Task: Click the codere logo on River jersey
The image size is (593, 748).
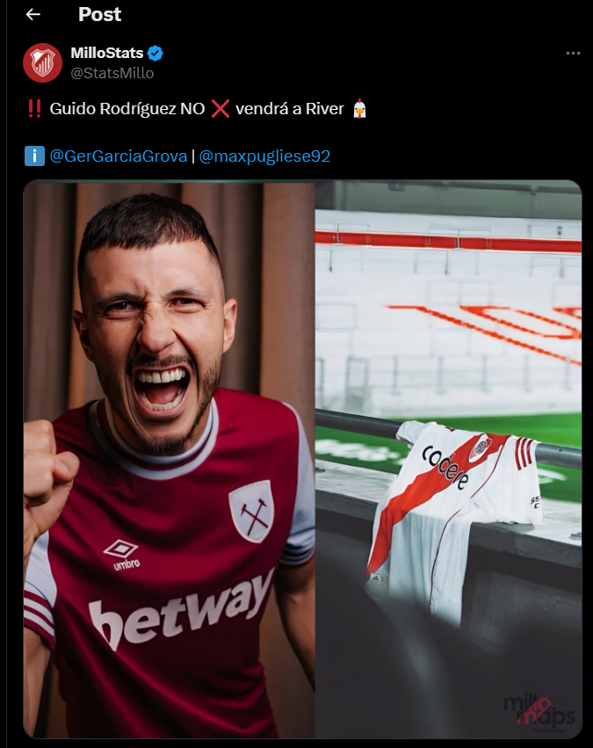Action: (x=445, y=468)
